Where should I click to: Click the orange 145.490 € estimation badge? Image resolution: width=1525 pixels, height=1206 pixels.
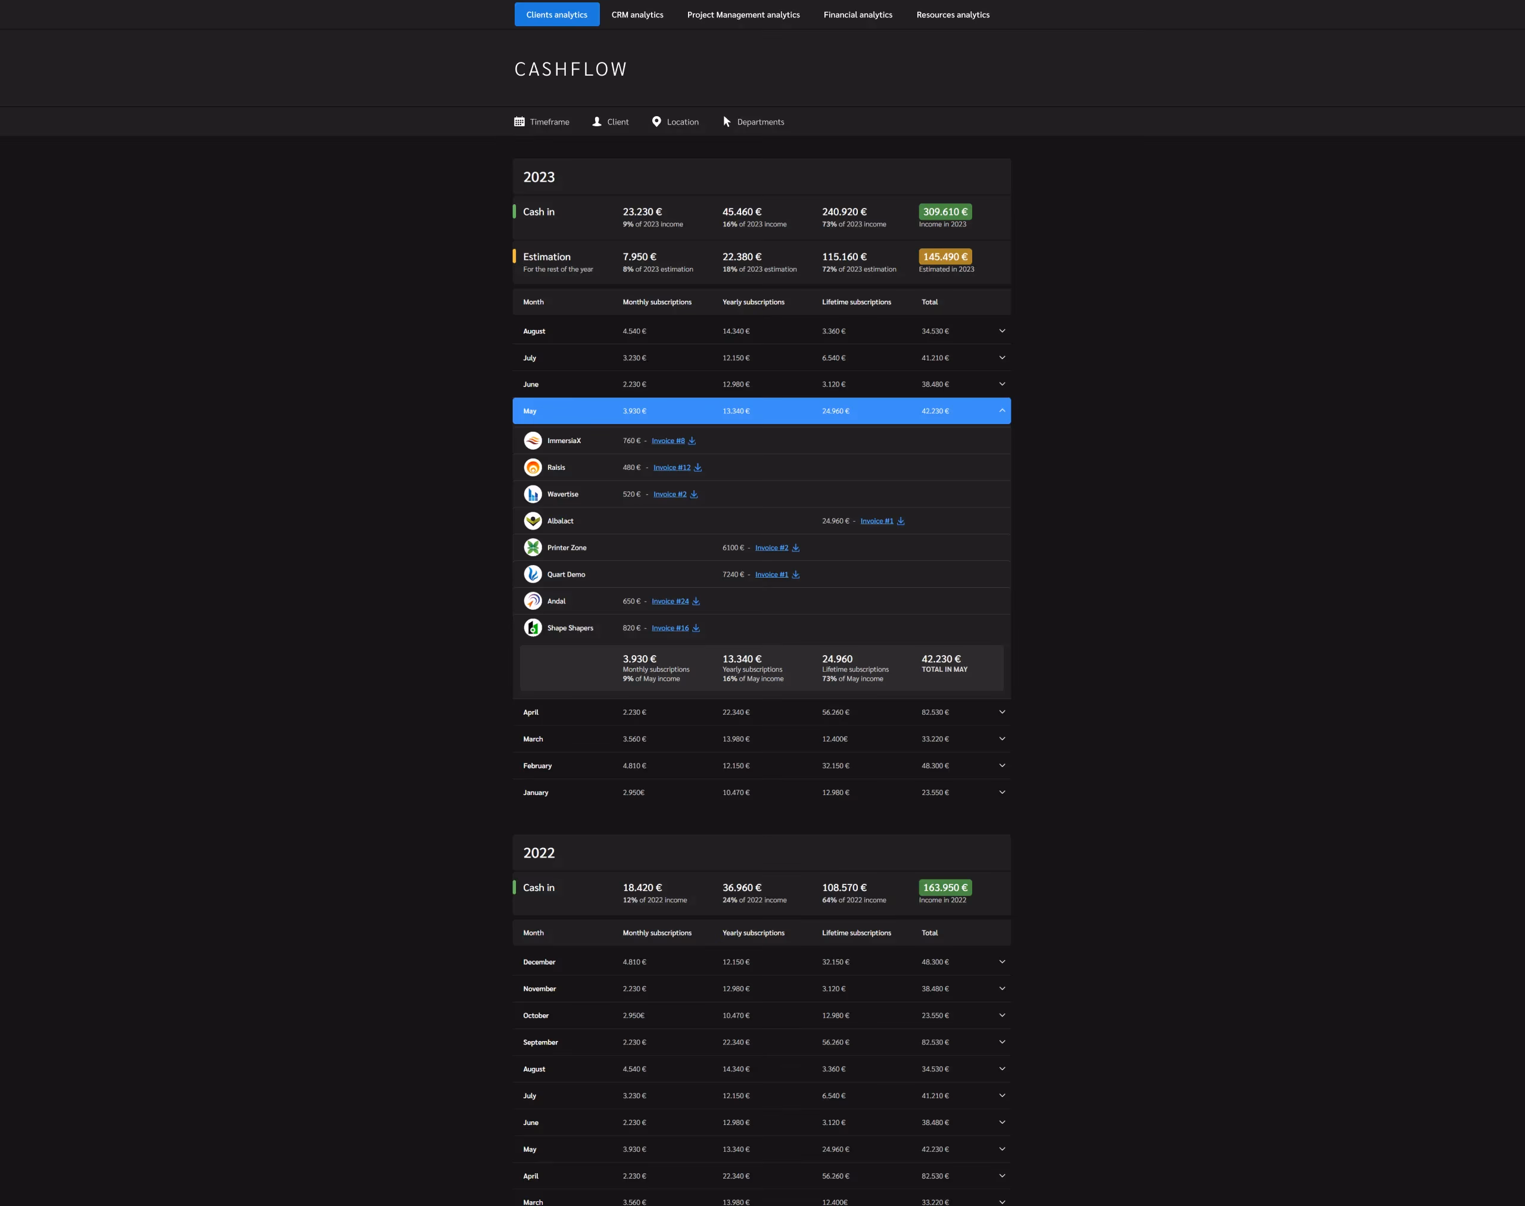pos(945,257)
